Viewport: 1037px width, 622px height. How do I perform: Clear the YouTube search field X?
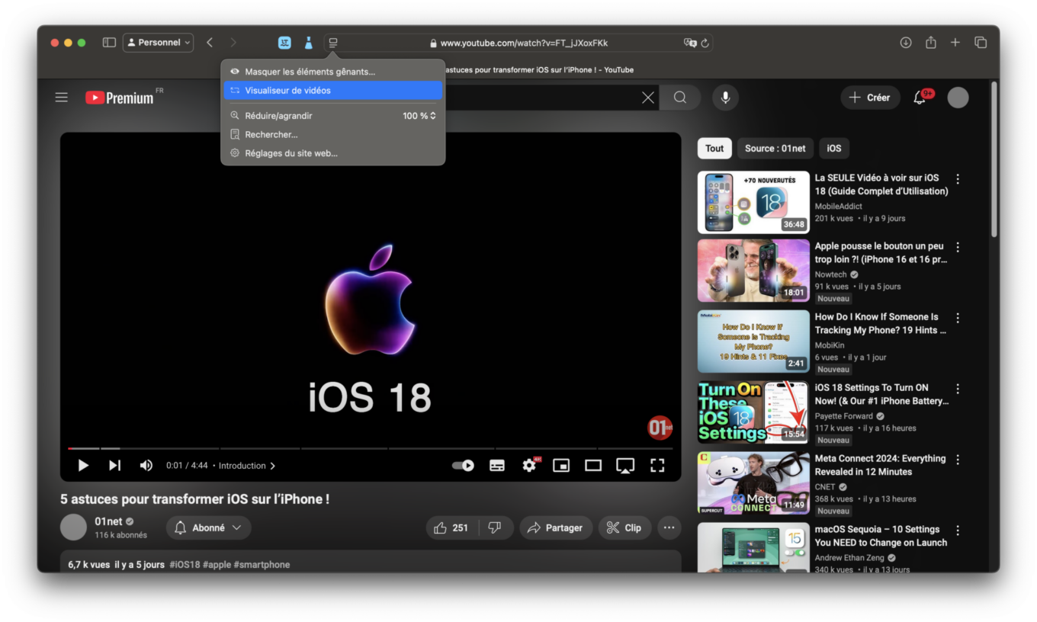(647, 98)
